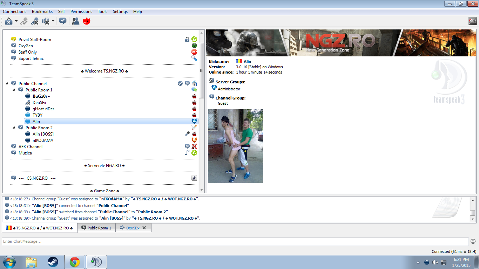Close the DeuSEx chat tab
Viewport: 479px width, 269px height.
(144, 228)
